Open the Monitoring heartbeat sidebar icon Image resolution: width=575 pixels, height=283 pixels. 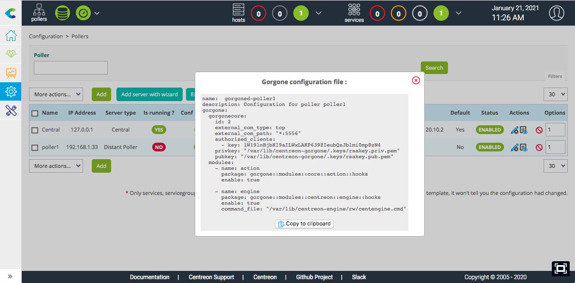click(11, 54)
